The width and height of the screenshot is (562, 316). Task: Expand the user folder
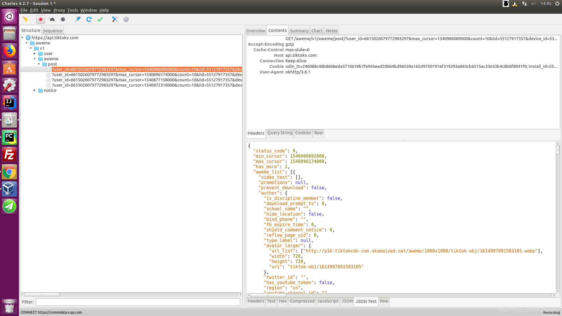point(35,54)
